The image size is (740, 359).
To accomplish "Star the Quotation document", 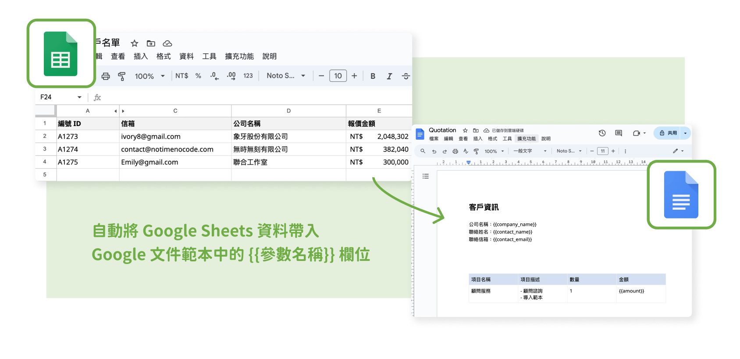I will pyautogui.click(x=465, y=130).
